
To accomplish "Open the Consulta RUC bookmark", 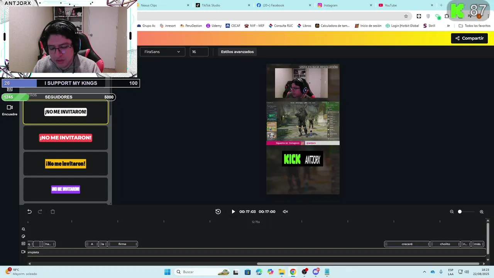I will tap(281, 26).
